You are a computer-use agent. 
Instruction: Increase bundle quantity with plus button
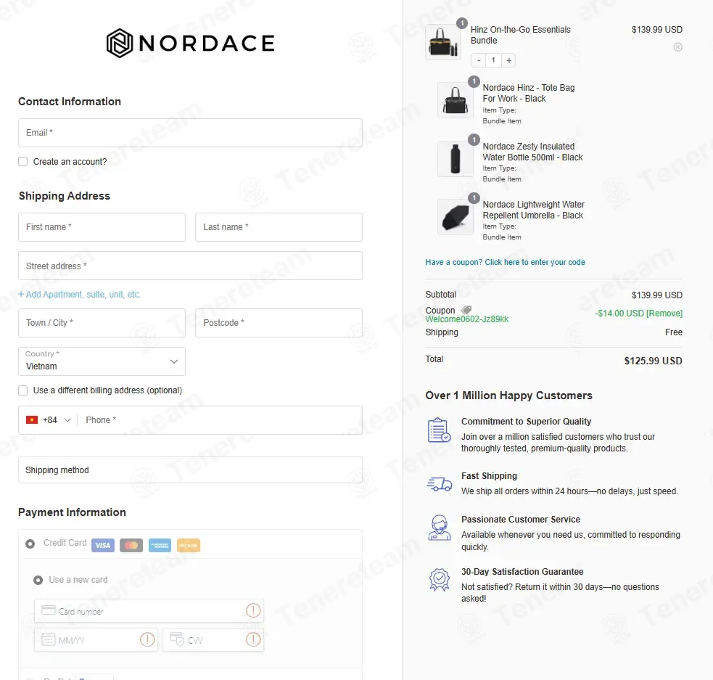tap(509, 60)
